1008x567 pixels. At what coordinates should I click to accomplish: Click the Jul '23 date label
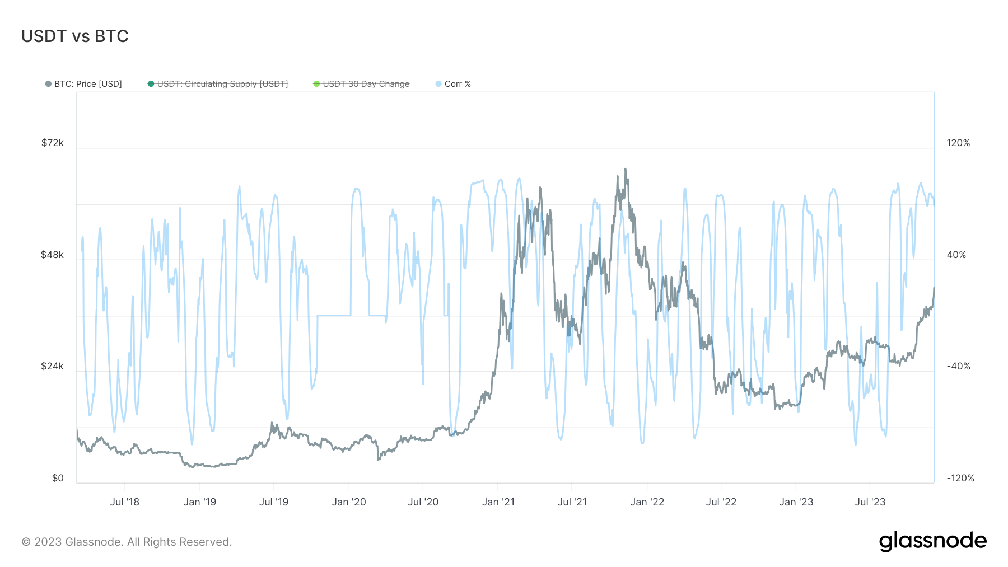point(870,502)
